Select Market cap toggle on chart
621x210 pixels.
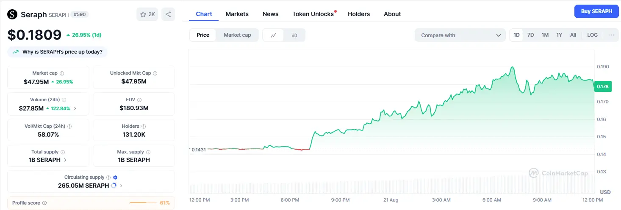237,35
